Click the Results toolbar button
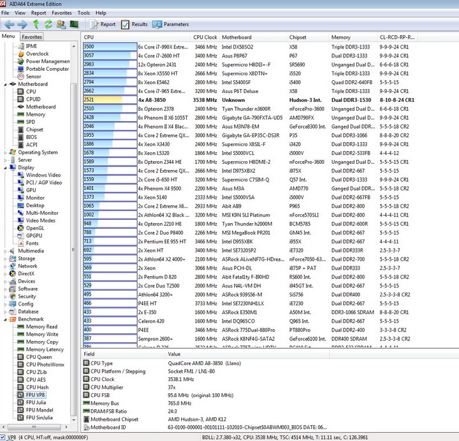Viewport: 459px width, 441px height. tap(135, 24)
